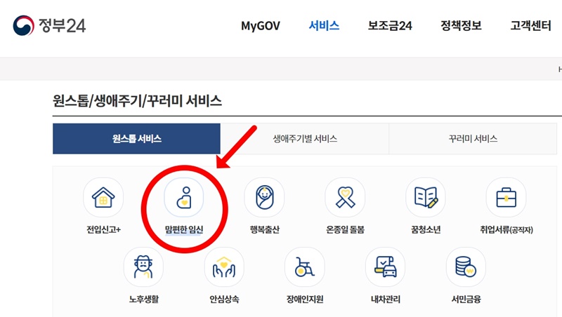Screen dimensions: 562x317
Task: Click the 장애인지원 text label
Action: (x=305, y=299)
